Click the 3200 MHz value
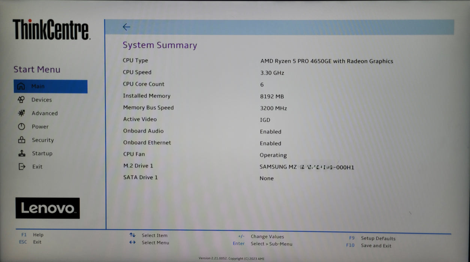 click(x=274, y=109)
